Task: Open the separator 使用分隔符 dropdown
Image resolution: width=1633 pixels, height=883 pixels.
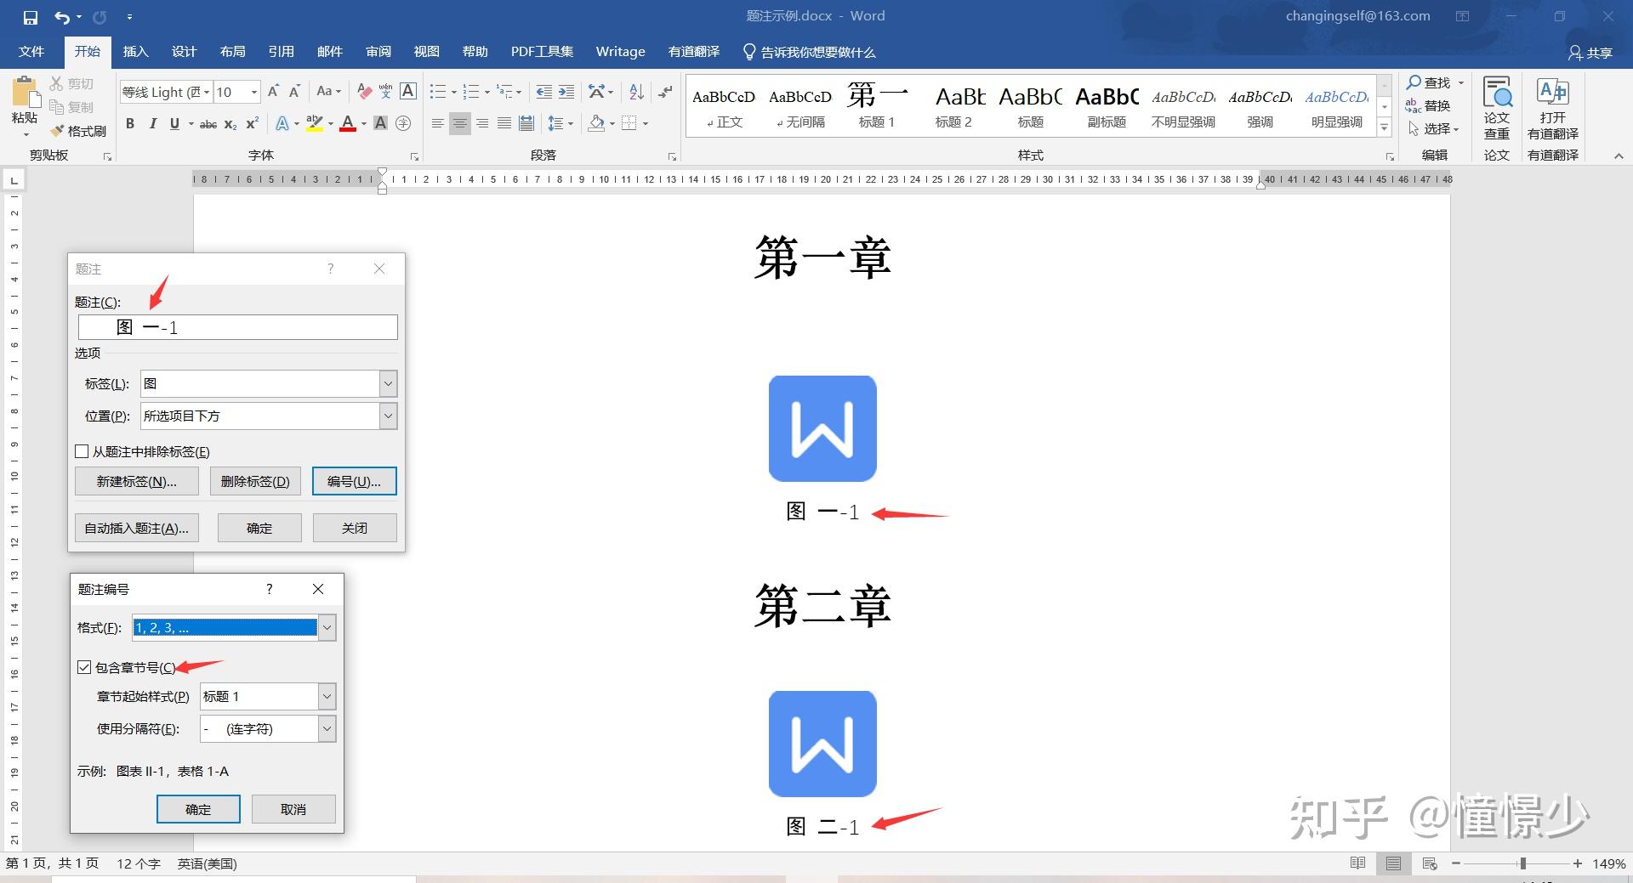Action: [x=327, y=728]
